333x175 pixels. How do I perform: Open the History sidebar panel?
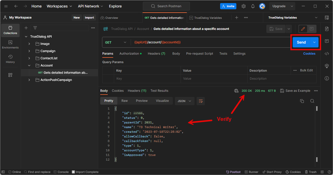pyautogui.click(x=10, y=59)
